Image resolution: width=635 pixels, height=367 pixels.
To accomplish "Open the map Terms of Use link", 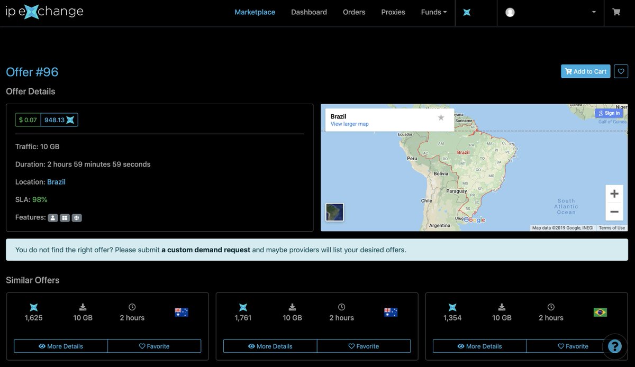I will tap(612, 228).
